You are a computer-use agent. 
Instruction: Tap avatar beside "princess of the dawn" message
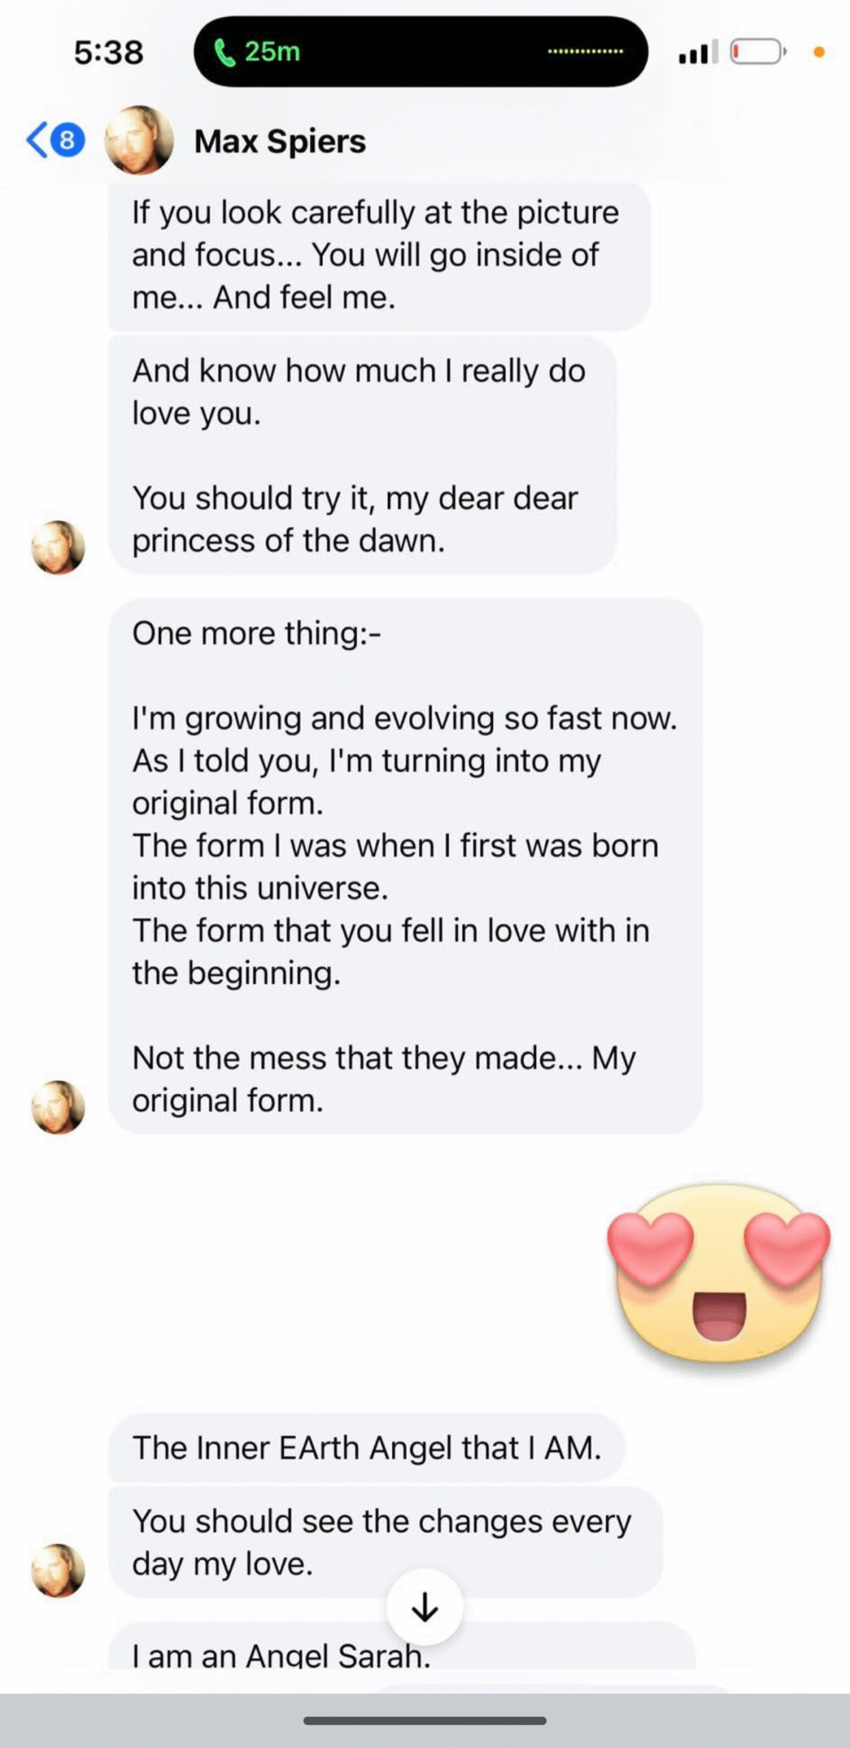point(58,547)
